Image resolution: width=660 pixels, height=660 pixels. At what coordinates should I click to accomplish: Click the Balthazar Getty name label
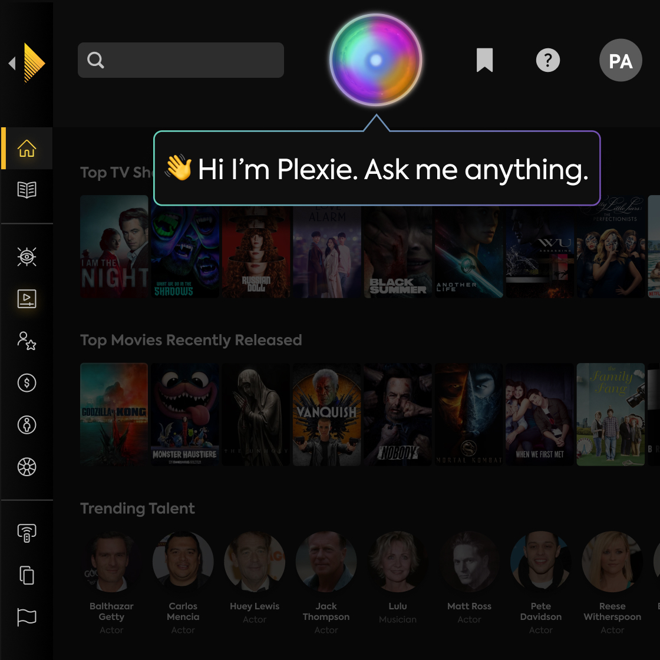[111, 612]
